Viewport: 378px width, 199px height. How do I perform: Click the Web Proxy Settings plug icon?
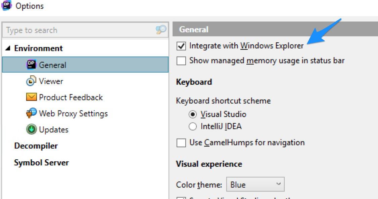point(32,113)
